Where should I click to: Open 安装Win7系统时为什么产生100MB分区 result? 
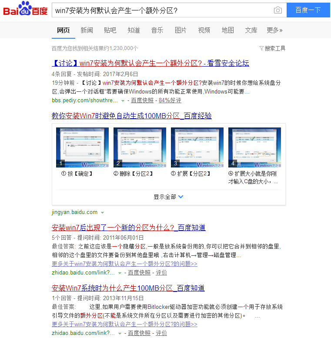tap(128, 288)
